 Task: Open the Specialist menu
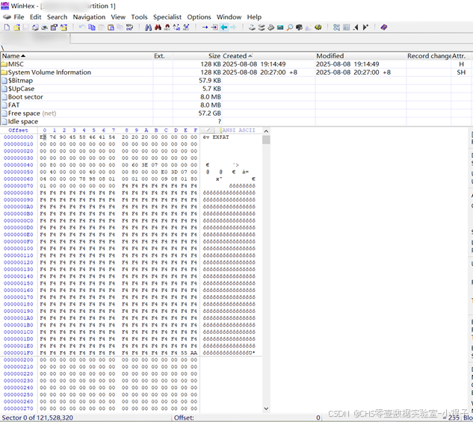(x=167, y=17)
